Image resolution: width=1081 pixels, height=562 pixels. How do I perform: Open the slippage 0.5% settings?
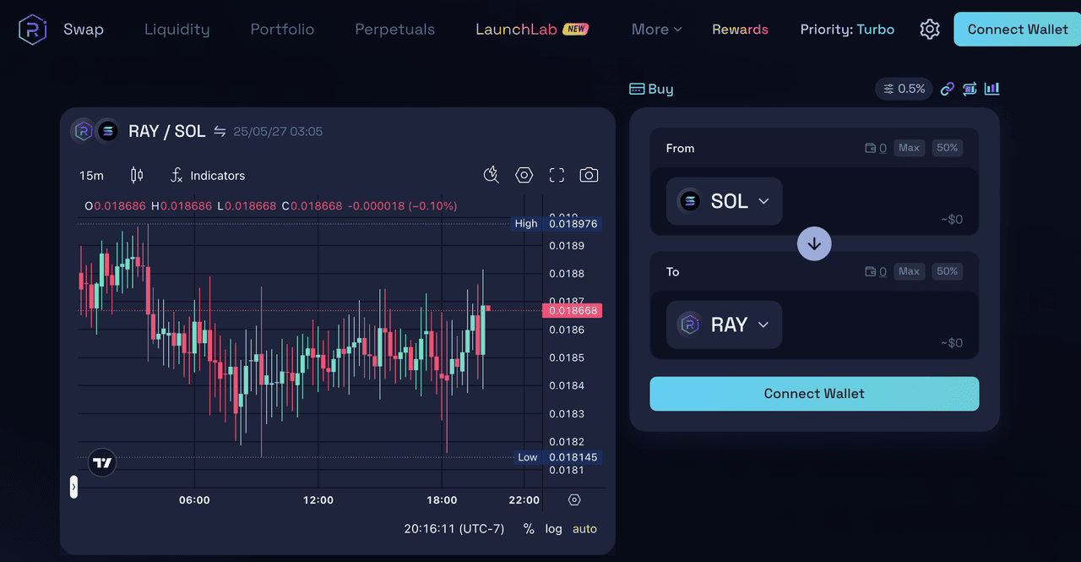point(904,89)
